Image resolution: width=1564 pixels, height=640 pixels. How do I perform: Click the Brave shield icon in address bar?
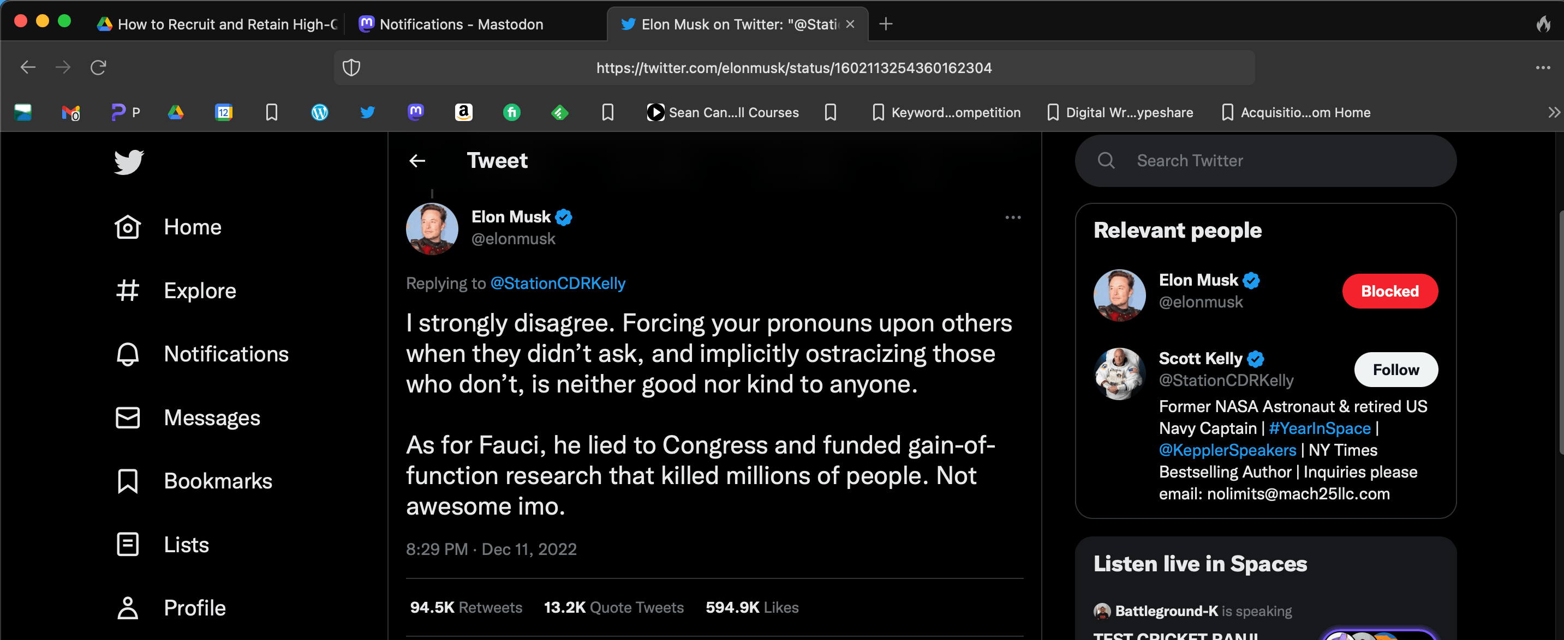pyautogui.click(x=351, y=68)
